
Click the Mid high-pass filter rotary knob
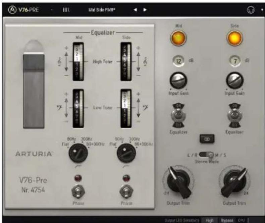78,153
